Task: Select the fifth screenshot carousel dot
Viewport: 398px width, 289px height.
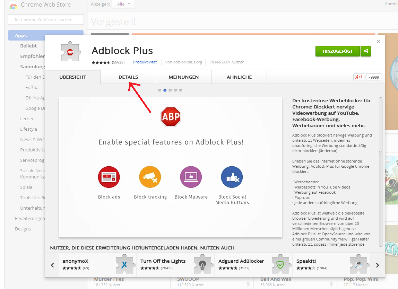Action: coord(181,90)
